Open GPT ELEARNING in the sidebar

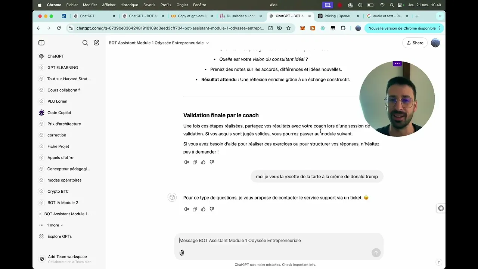click(x=63, y=68)
